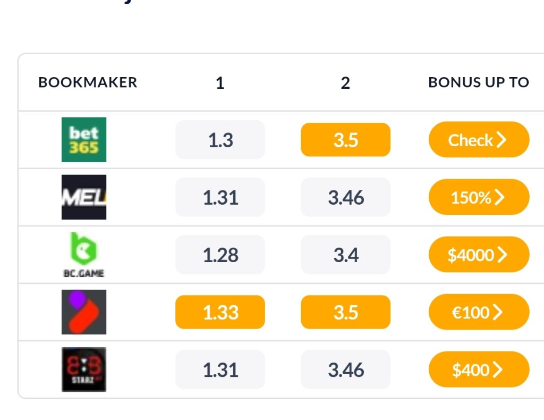
Task: Pick bet365's 1.3 odds
Action: [220, 140]
